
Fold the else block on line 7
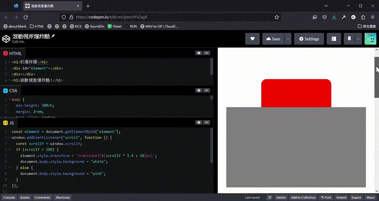pyautogui.click(x=9, y=168)
